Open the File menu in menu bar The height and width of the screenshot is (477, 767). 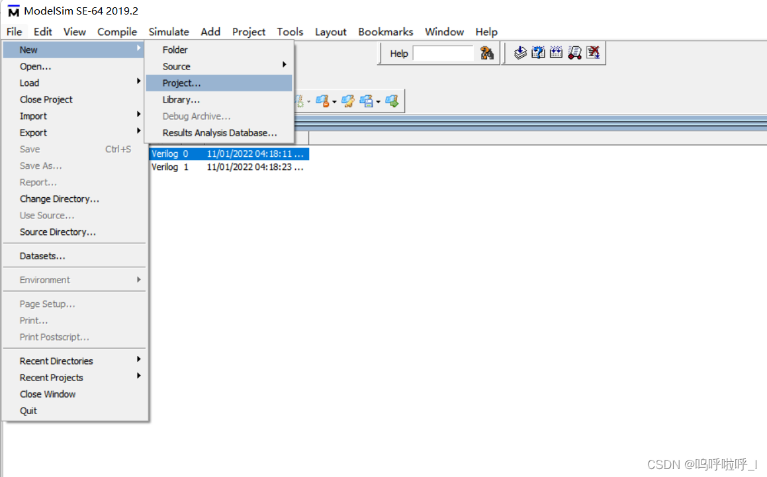(x=14, y=32)
